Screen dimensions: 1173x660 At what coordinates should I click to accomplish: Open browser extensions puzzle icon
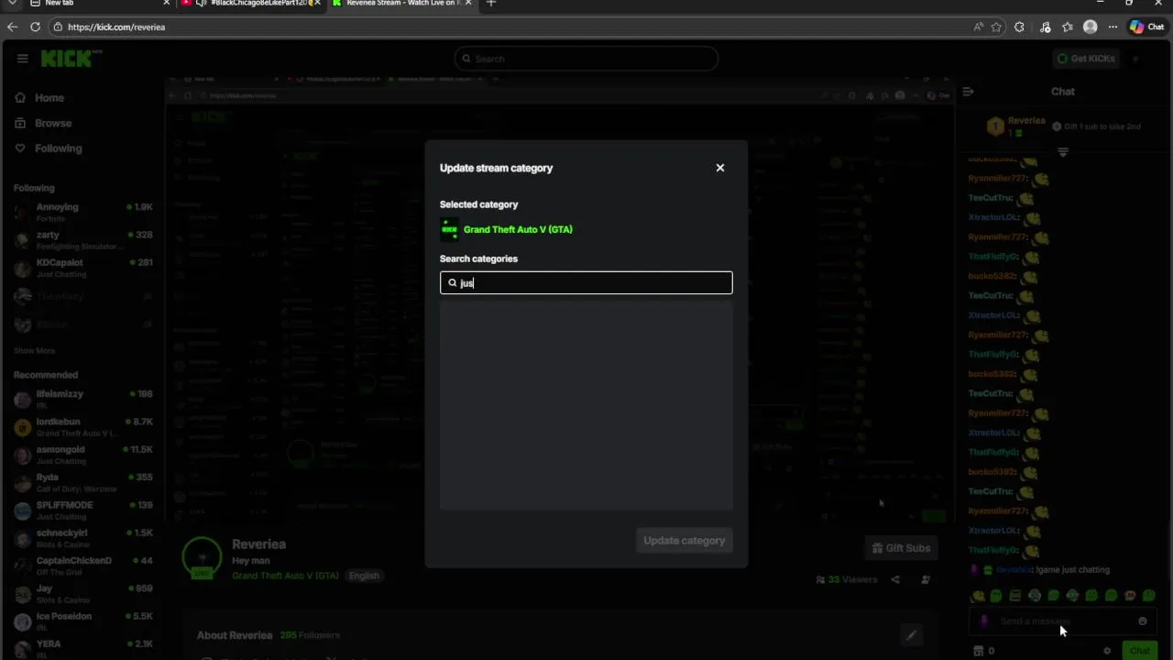(1019, 27)
